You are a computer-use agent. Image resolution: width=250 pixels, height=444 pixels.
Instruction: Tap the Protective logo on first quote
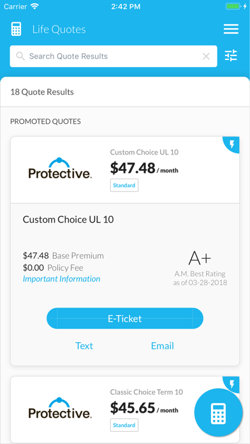(60, 168)
